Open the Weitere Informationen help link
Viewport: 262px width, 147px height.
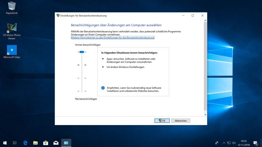click(113, 38)
